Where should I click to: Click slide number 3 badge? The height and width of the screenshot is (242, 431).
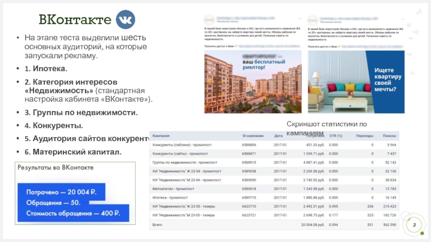tap(414, 225)
